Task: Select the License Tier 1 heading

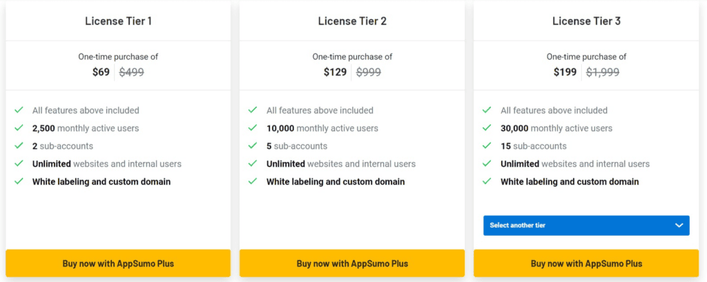Action: coord(118,21)
